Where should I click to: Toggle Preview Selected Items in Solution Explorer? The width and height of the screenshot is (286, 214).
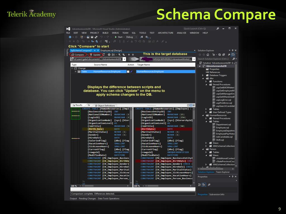[x=233, y=55]
